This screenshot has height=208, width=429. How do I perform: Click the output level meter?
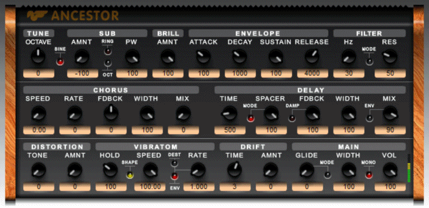pyautogui.click(x=409, y=168)
